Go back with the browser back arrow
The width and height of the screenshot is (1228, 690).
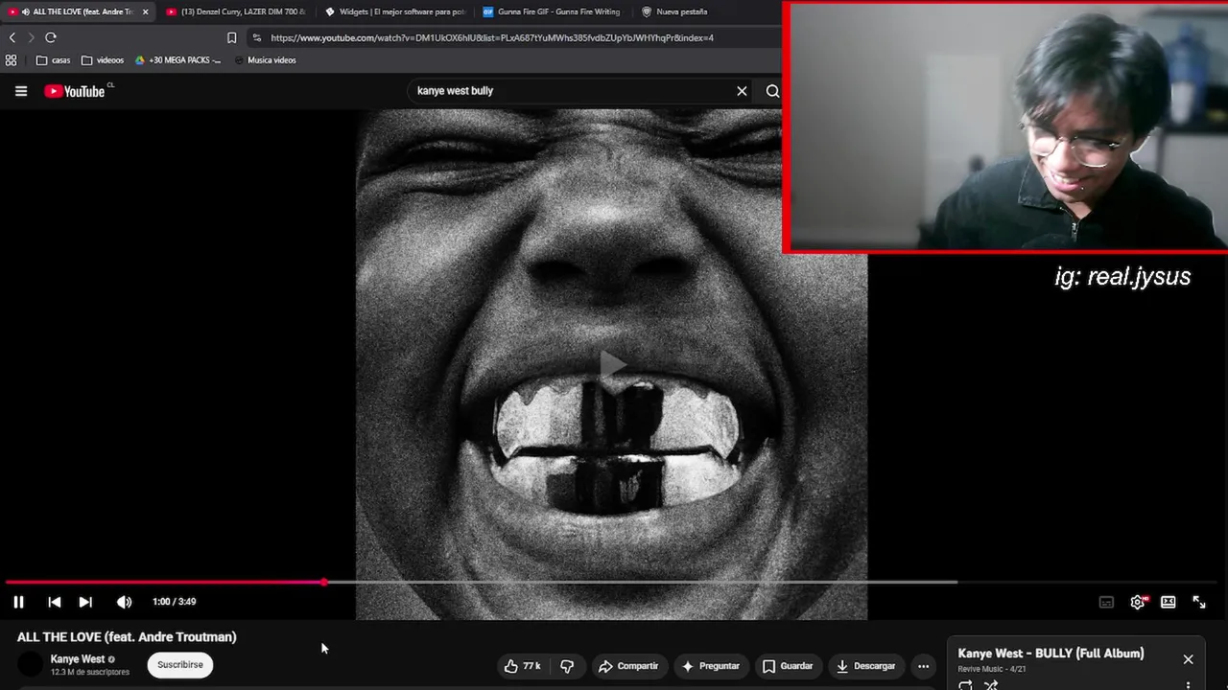click(x=12, y=37)
